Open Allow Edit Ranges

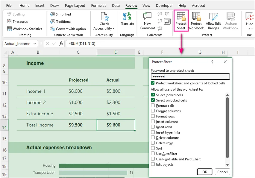tap(213, 21)
